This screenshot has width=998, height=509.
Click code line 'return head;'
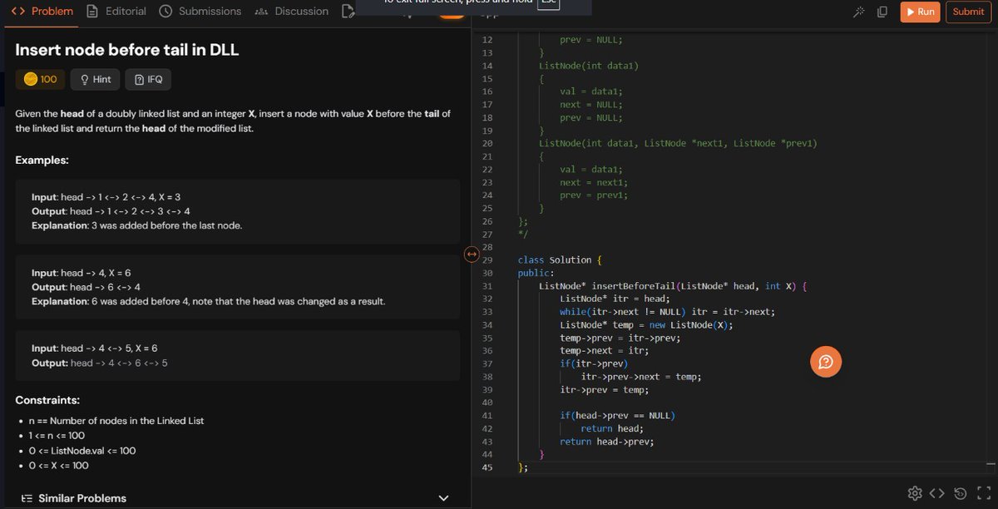point(611,428)
